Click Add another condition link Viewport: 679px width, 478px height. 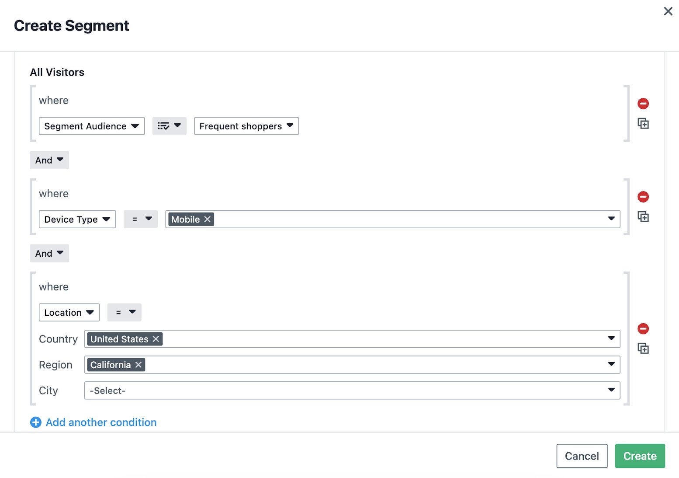pos(101,422)
